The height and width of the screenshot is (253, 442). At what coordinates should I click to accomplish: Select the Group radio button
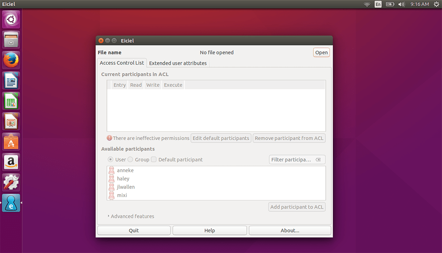pos(130,160)
